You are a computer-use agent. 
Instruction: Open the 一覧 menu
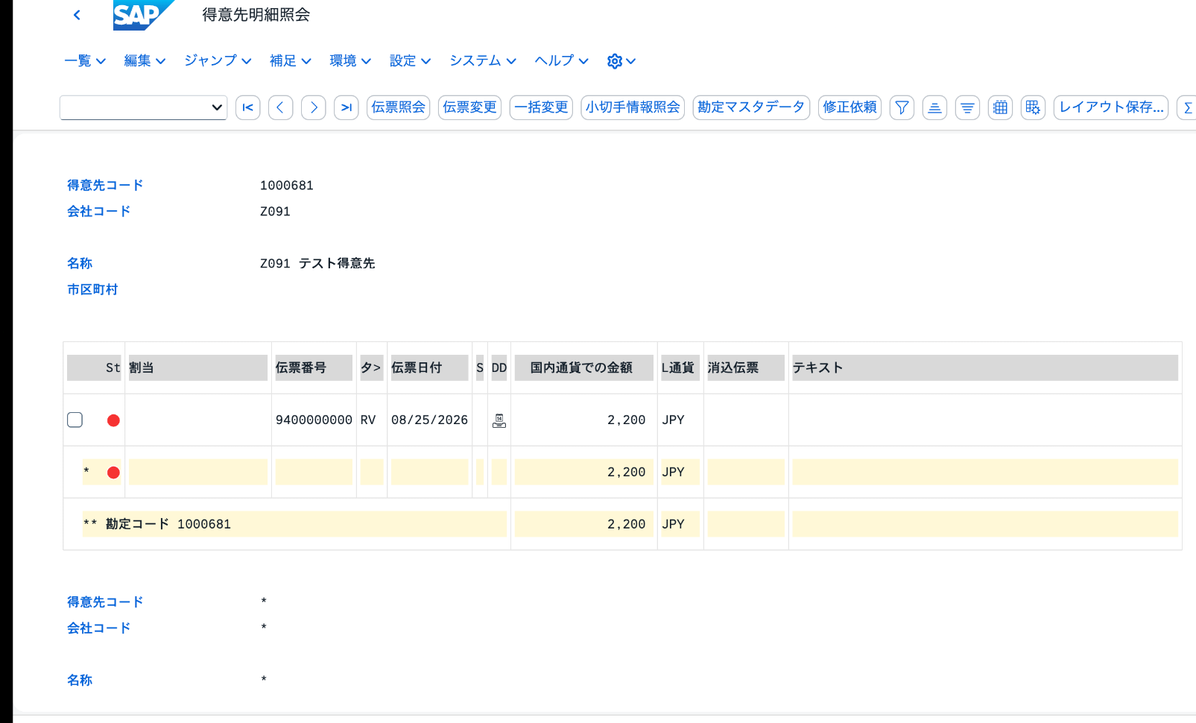point(85,61)
